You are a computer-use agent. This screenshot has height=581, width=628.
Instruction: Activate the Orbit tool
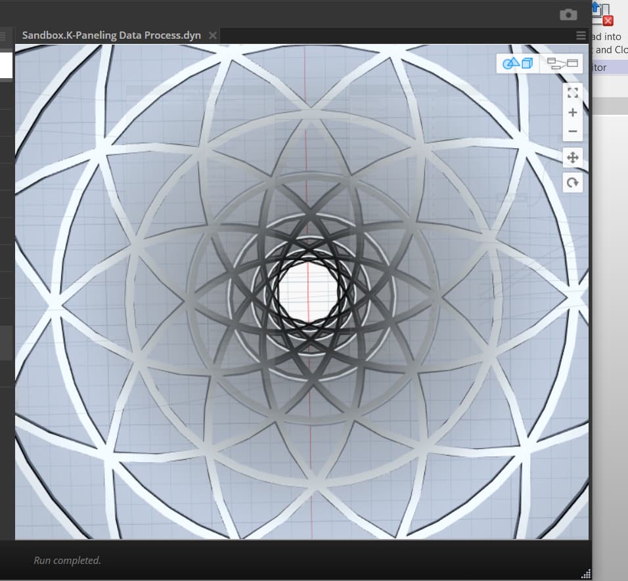point(573,183)
